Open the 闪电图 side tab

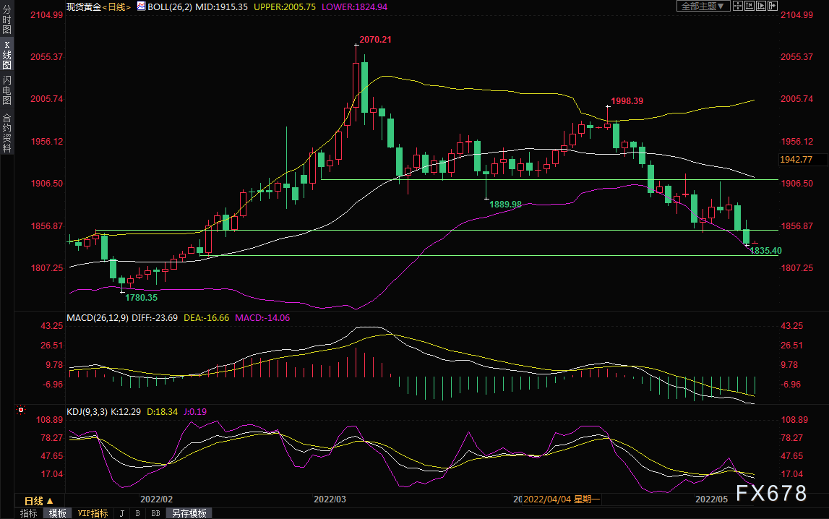coord(7,90)
